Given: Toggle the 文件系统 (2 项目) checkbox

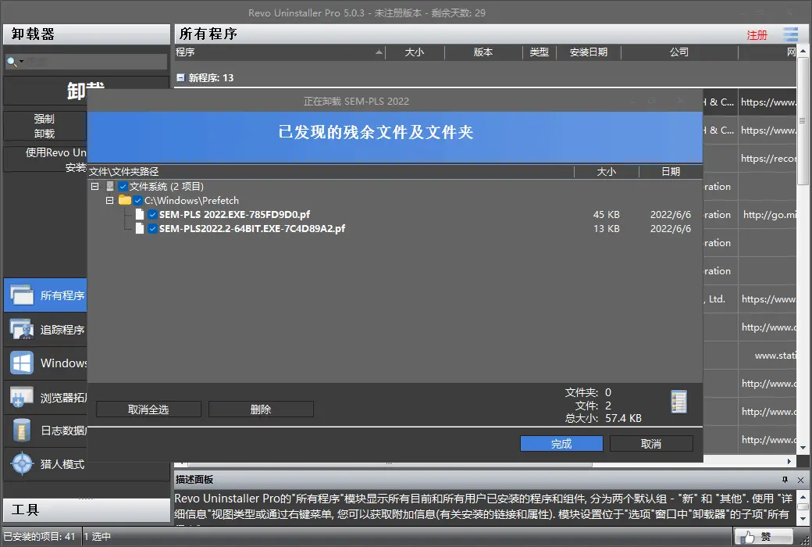Looking at the screenshot, I should [123, 186].
